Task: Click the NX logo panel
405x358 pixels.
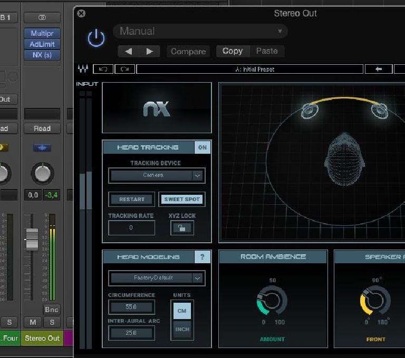Action: point(157,108)
